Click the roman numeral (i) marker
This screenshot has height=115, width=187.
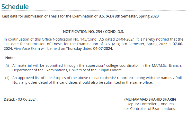click(7, 65)
